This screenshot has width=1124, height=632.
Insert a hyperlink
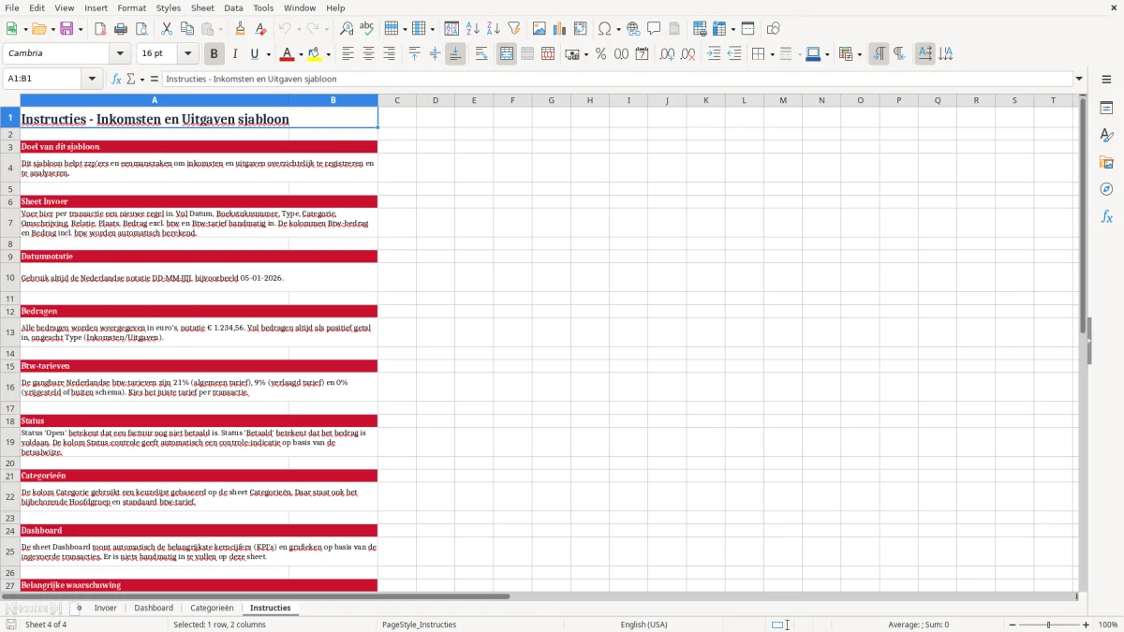pos(633,29)
